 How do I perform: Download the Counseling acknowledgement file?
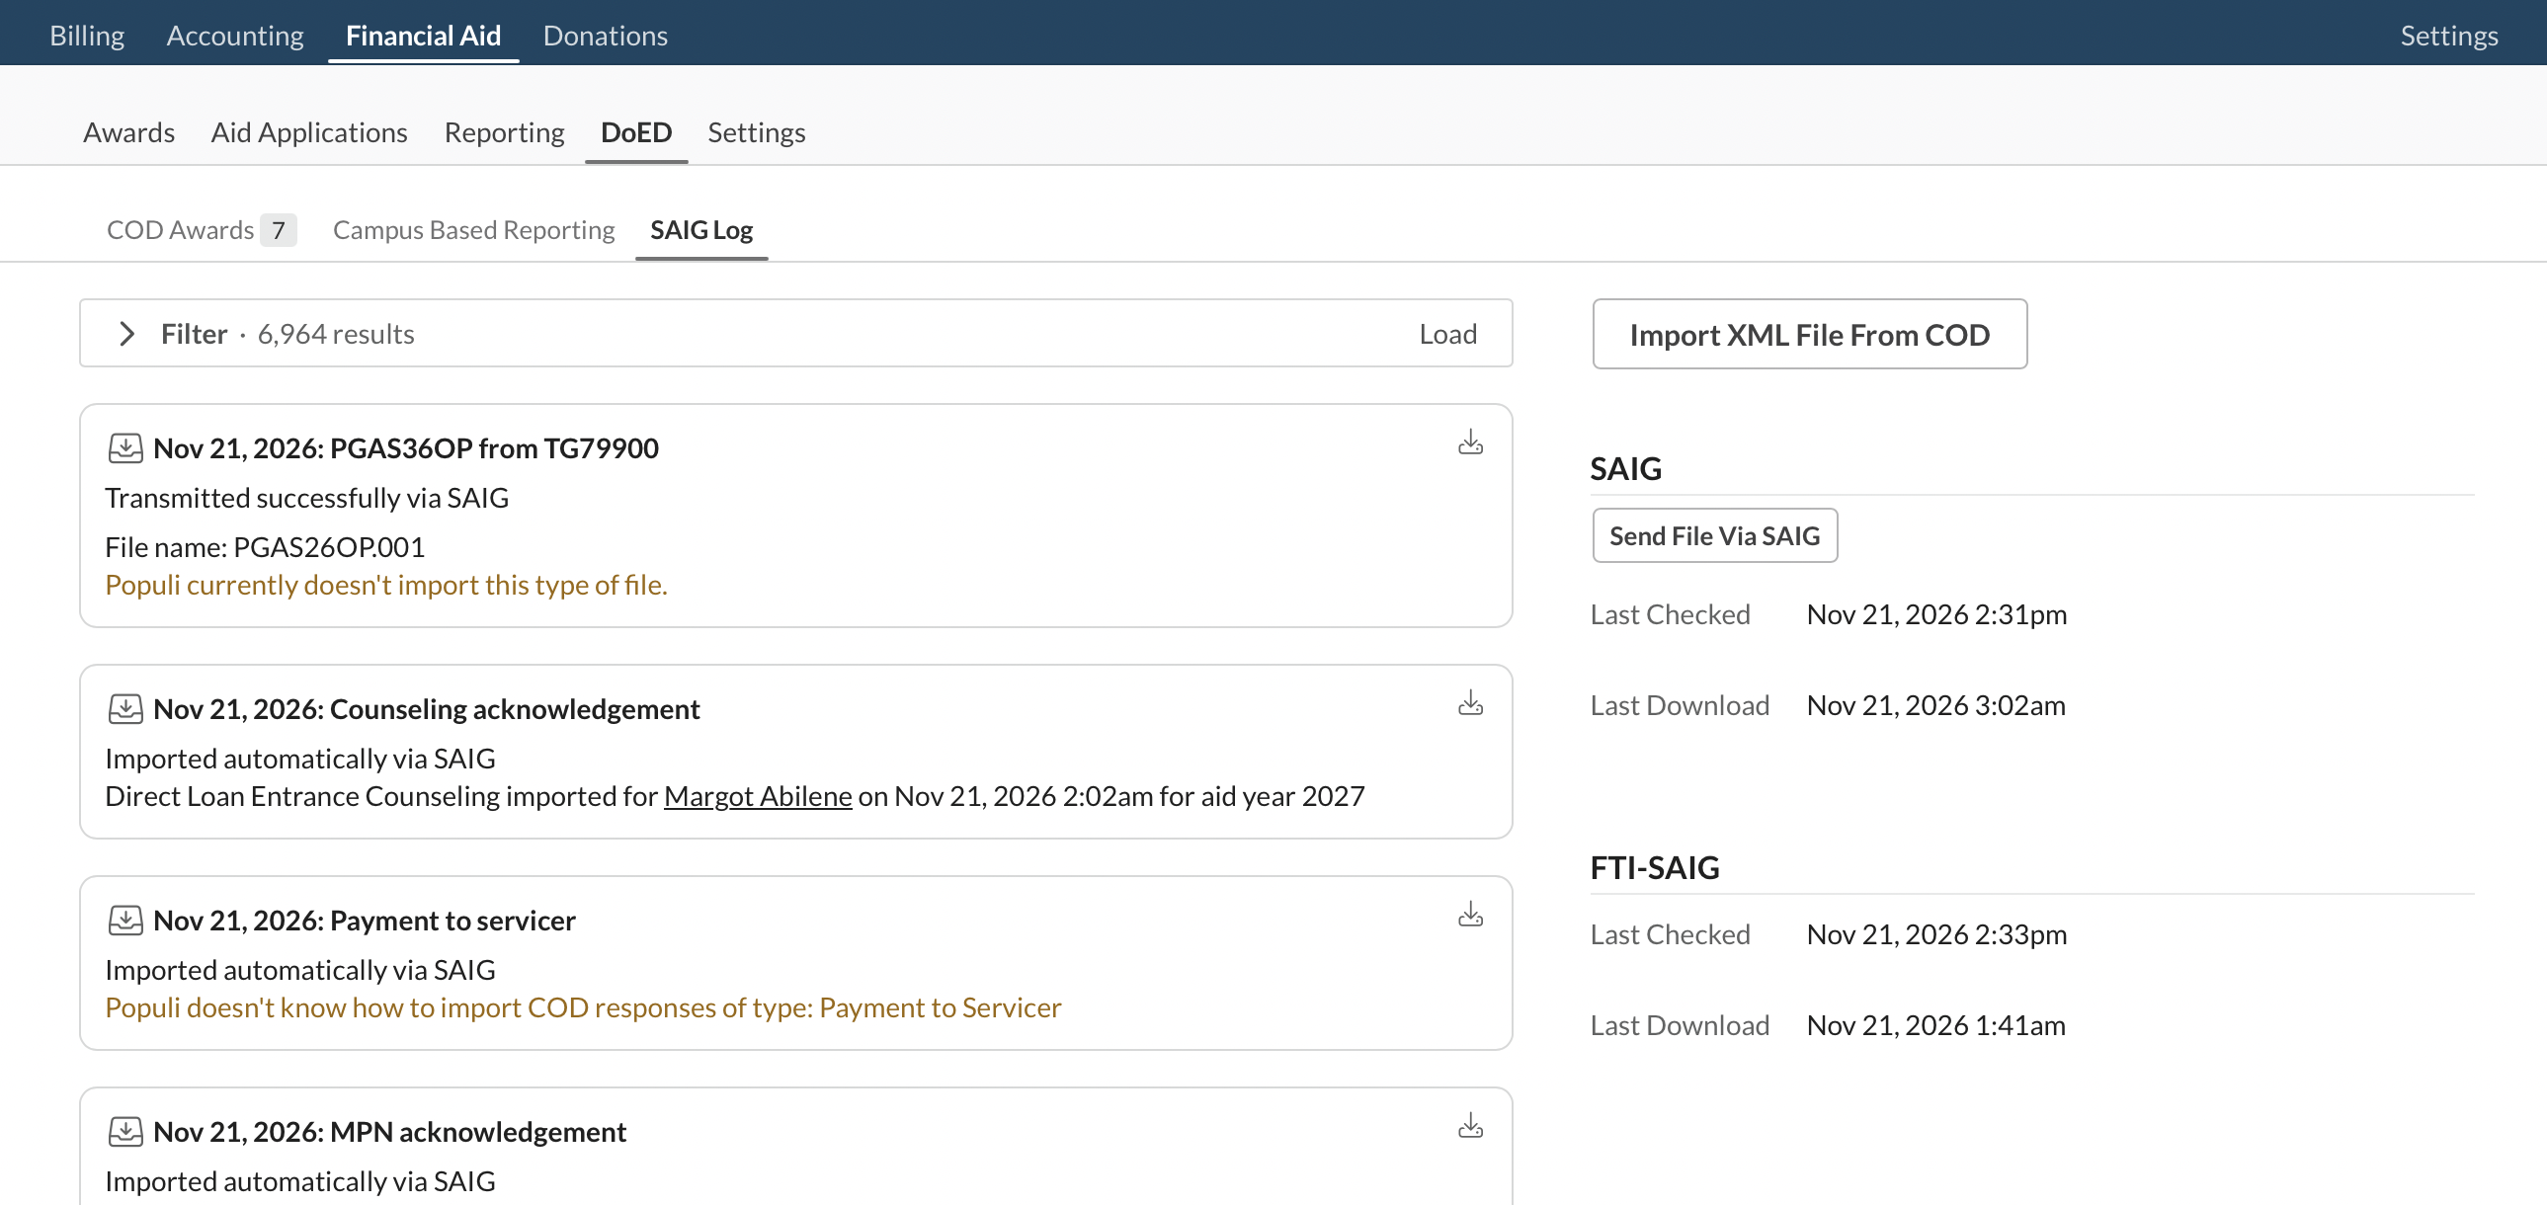(1470, 704)
